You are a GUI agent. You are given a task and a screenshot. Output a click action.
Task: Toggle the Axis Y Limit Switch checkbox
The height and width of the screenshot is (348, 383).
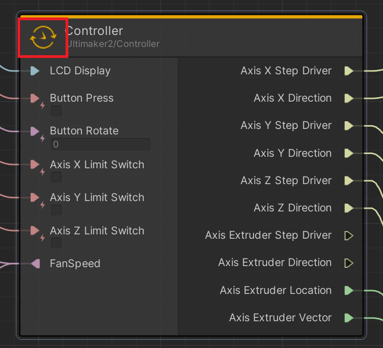click(x=56, y=210)
